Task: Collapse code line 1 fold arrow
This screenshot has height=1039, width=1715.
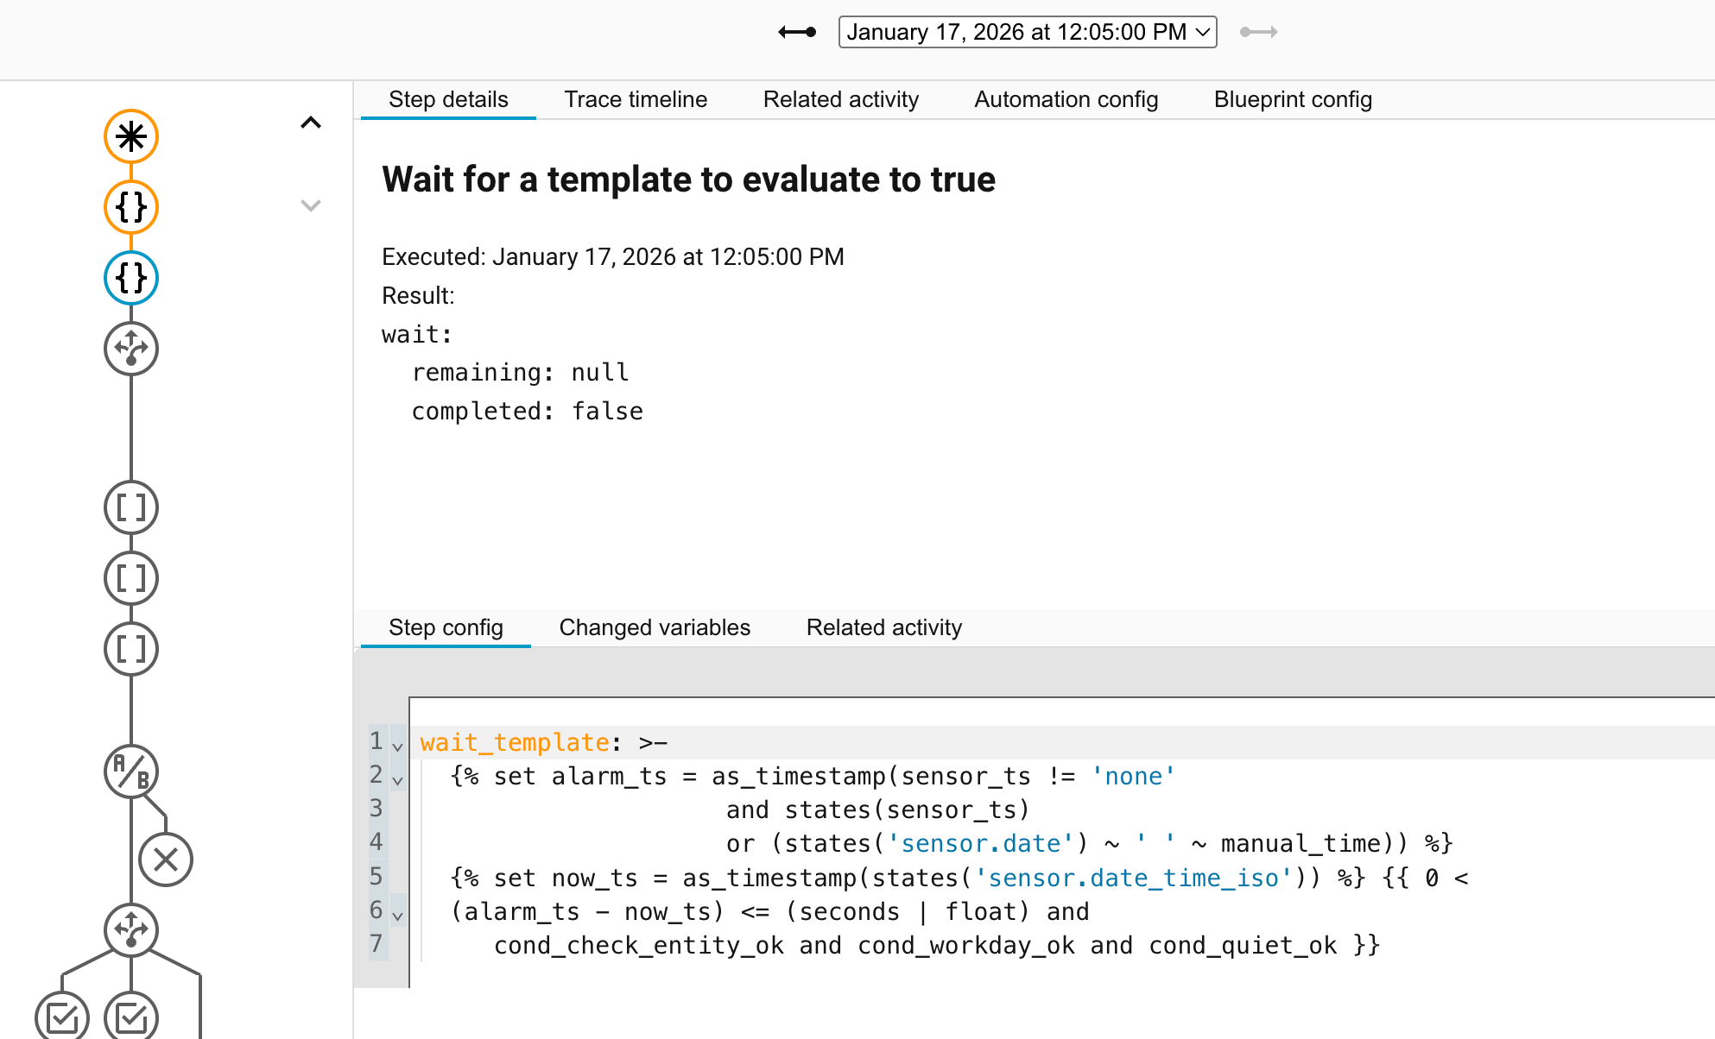Action: tap(398, 746)
